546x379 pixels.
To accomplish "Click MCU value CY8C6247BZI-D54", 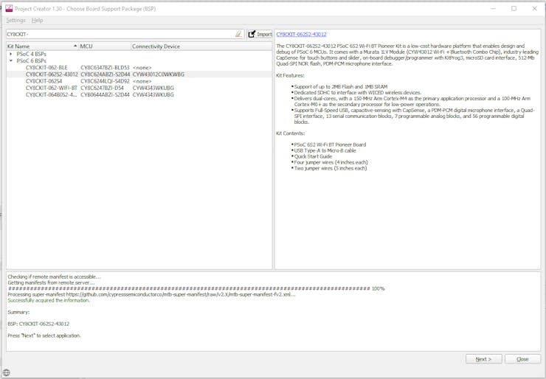I will pyautogui.click(x=102, y=88).
